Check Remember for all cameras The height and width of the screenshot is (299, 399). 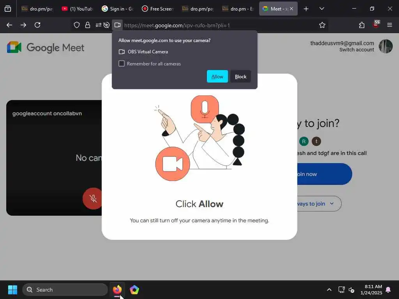pos(122,63)
